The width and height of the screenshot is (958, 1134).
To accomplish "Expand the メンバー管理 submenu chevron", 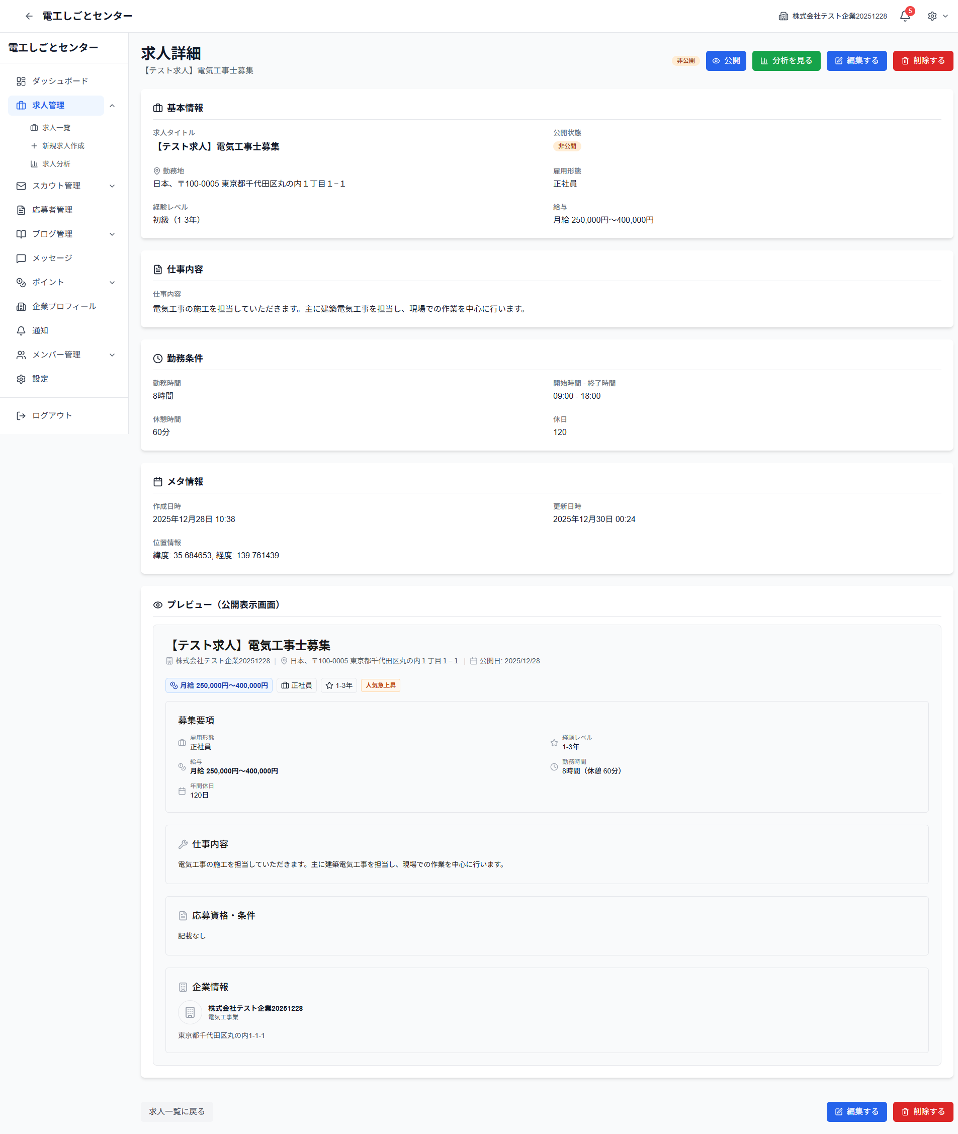I will click(113, 355).
